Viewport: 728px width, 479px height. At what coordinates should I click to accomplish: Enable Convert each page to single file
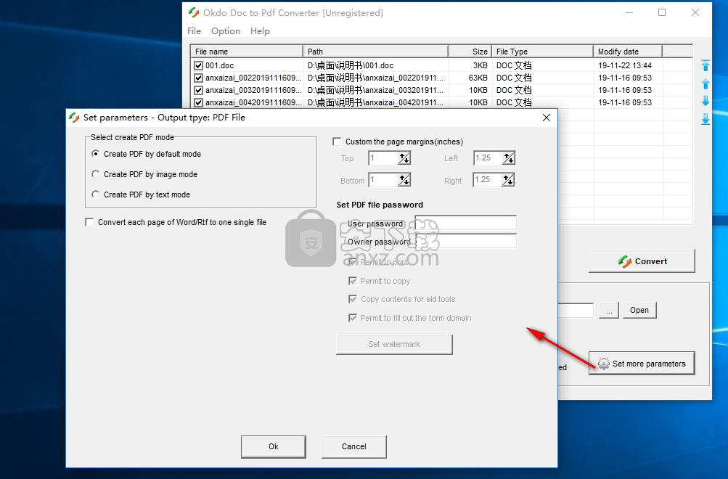[x=89, y=222]
